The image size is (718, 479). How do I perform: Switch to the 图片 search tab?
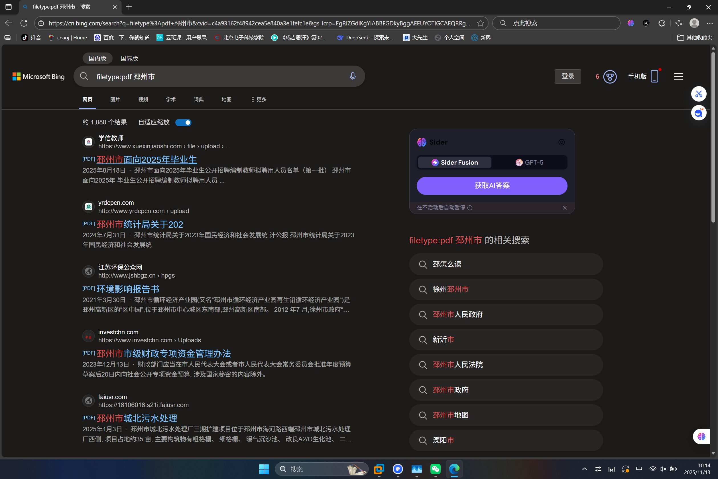coord(115,99)
